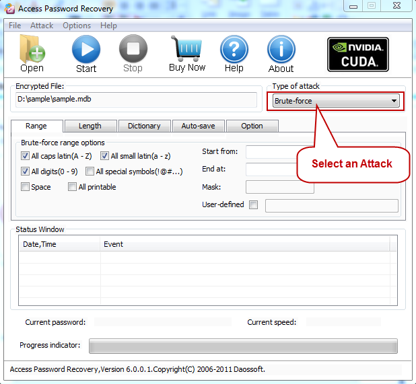The width and height of the screenshot is (416, 384).
Task: Click the Current password value field
Action: [x=163, y=322]
